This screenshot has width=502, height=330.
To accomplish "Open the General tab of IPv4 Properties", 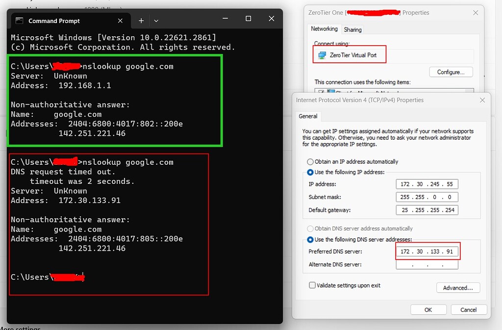I will tap(308, 116).
